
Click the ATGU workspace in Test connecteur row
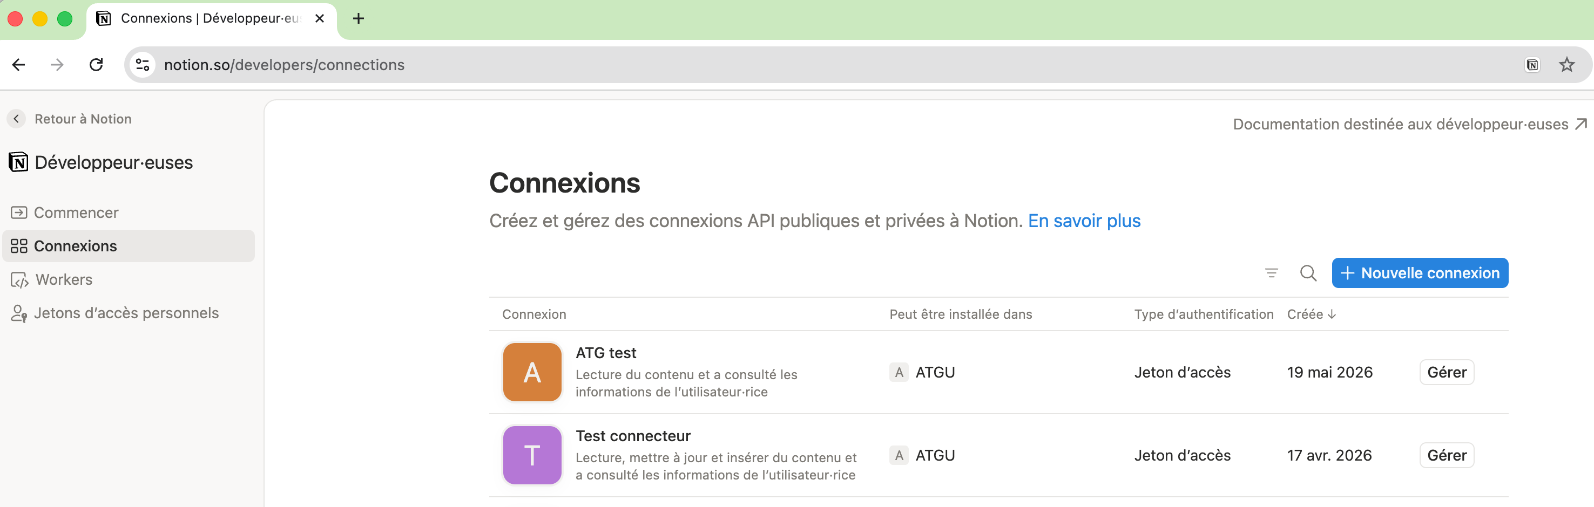coord(922,455)
